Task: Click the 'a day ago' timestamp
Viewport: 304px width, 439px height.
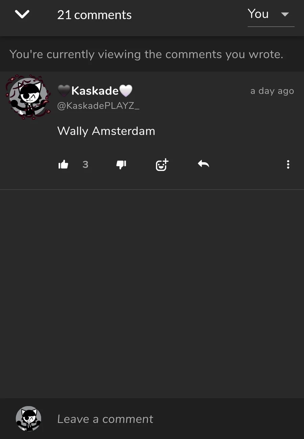Action: 272,91
